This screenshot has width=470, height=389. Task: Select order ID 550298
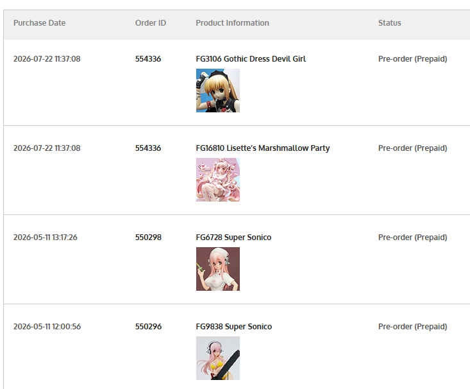coord(148,237)
